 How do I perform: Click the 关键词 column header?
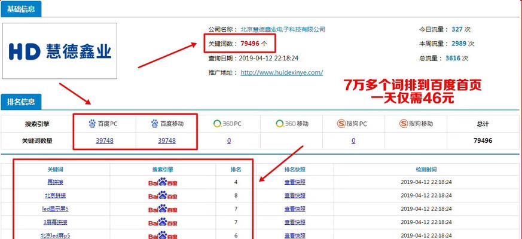pyautogui.click(x=55, y=170)
